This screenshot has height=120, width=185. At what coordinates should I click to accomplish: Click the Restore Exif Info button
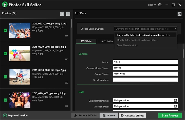[x=85, y=115]
